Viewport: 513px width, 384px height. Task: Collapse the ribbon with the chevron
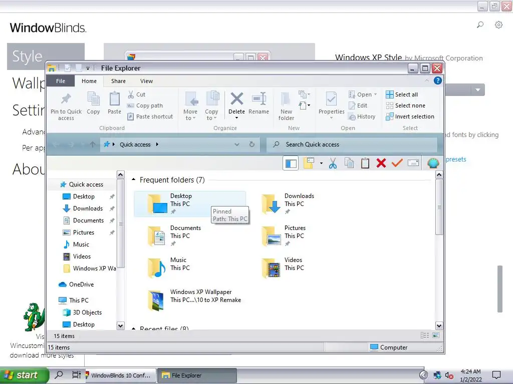pos(427,80)
